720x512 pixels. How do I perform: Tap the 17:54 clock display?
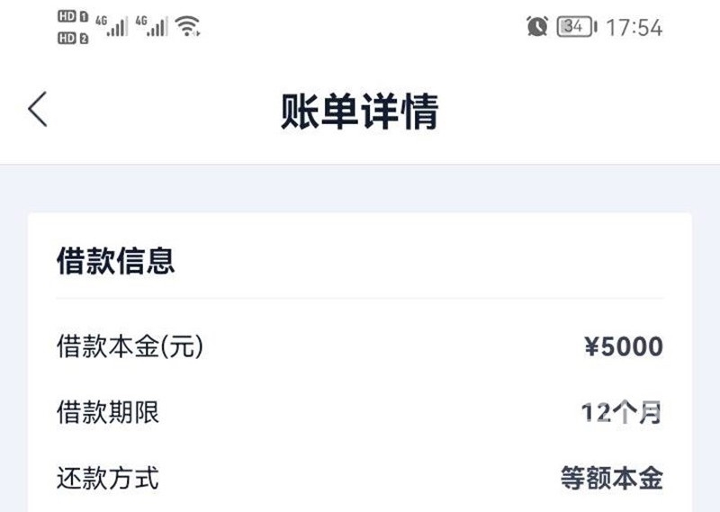coord(634,28)
